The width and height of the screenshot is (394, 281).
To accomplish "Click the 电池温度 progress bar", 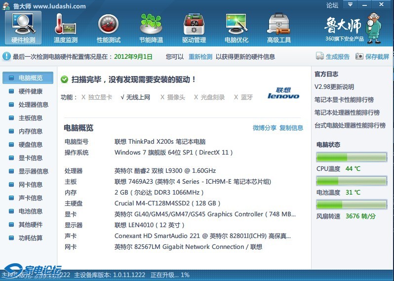I will pos(352,181).
